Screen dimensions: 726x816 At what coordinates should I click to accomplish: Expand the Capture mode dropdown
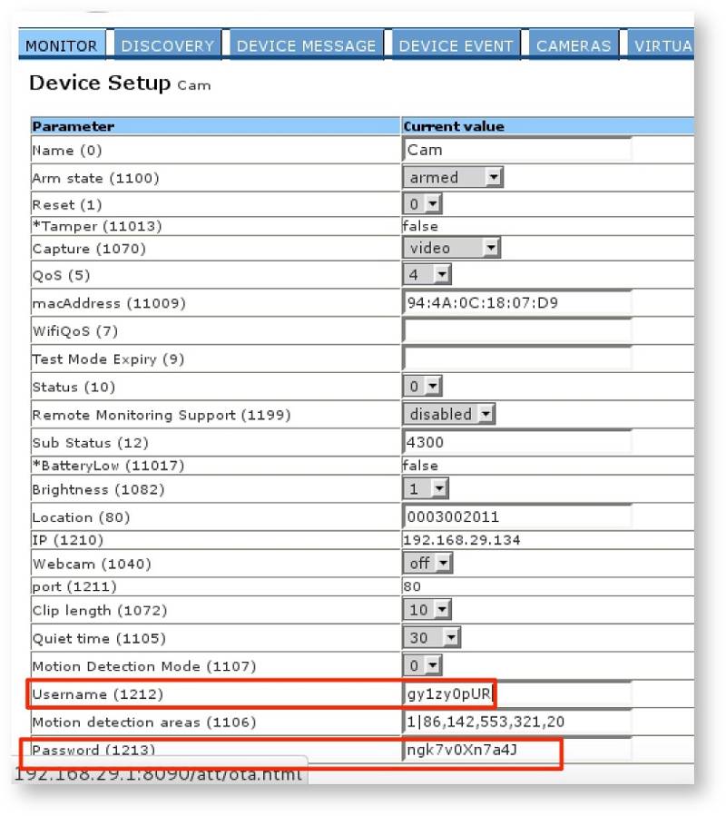(x=451, y=248)
